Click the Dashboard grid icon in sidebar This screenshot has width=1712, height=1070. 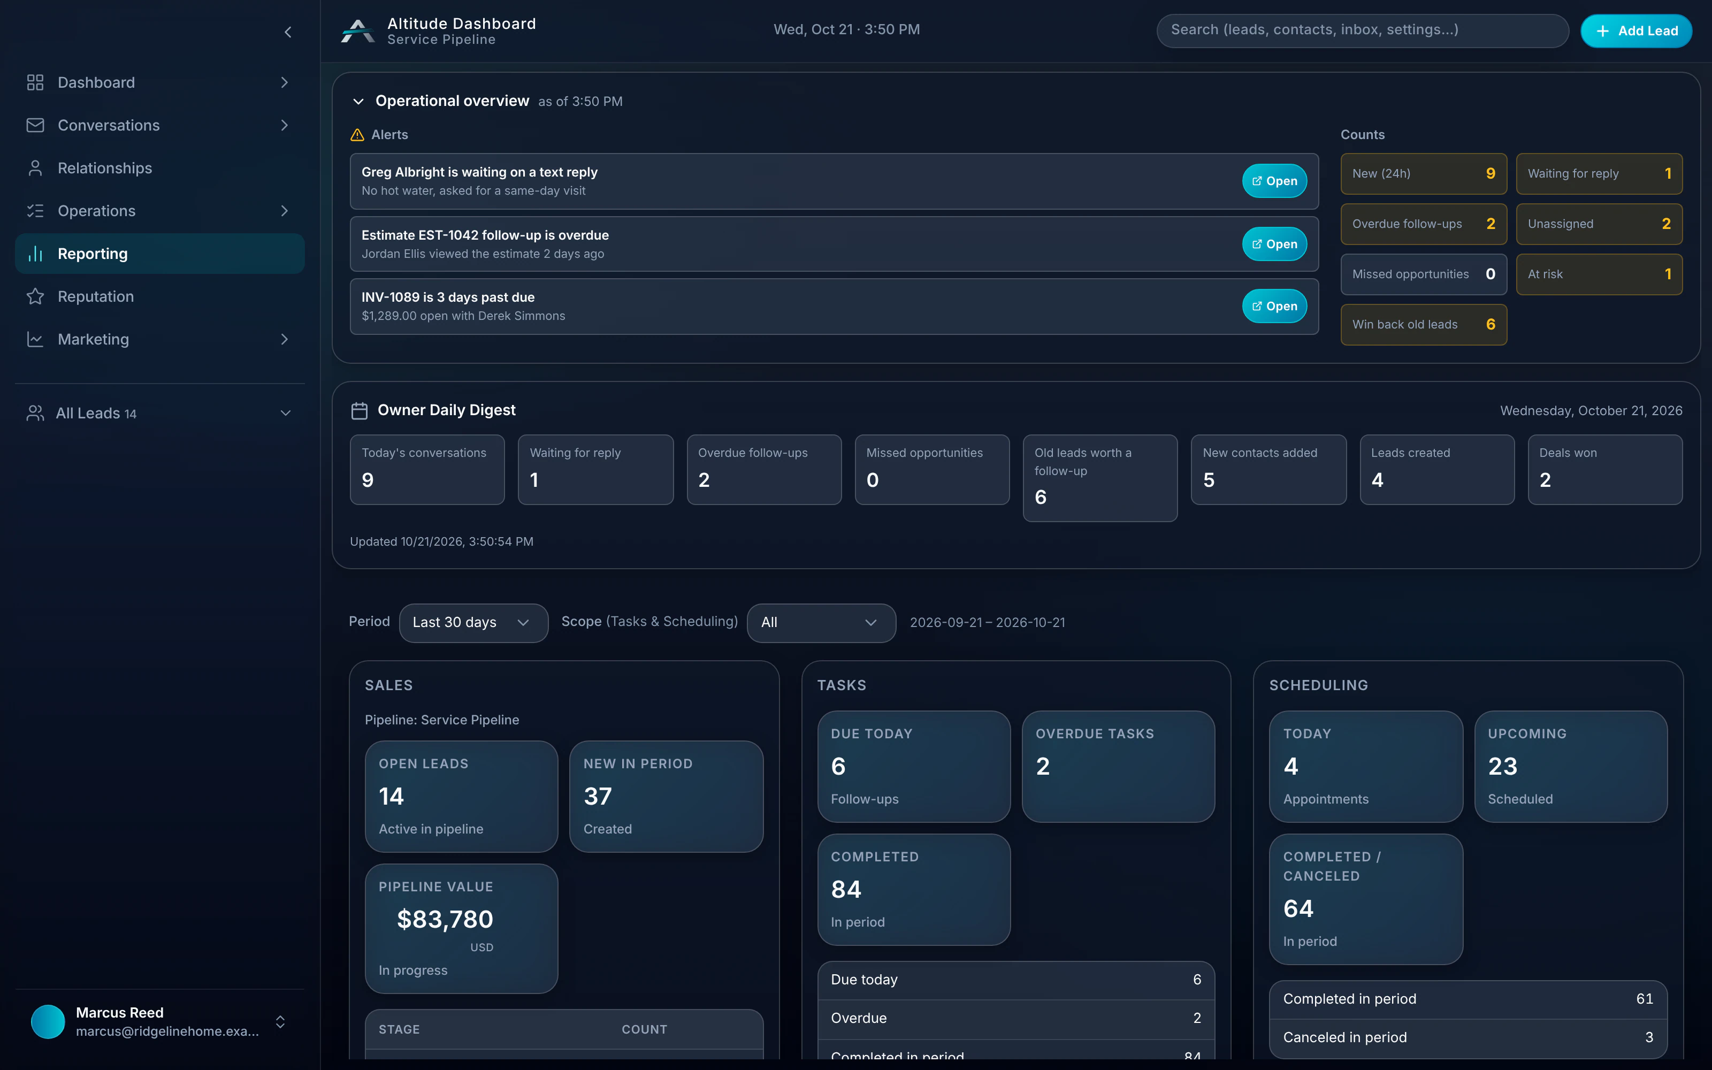(35, 83)
